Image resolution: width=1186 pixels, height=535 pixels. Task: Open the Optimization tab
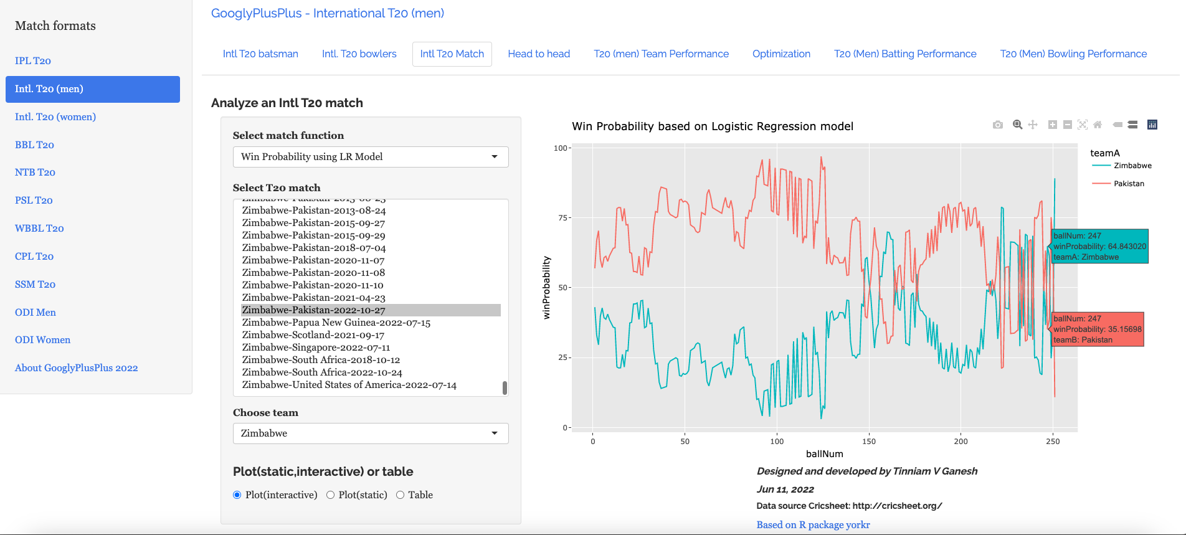point(781,54)
